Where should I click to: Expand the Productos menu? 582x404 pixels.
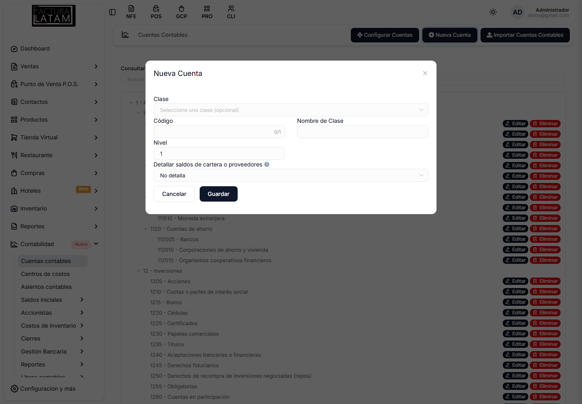[x=54, y=120]
